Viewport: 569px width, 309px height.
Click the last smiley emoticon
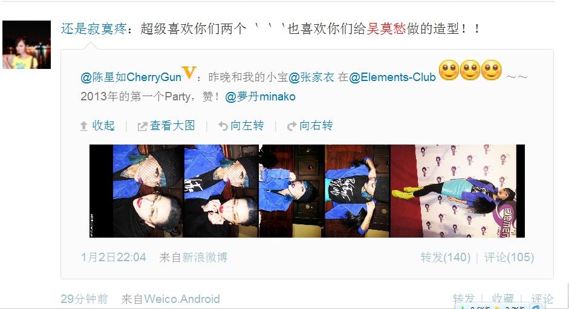(x=492, y=70)
